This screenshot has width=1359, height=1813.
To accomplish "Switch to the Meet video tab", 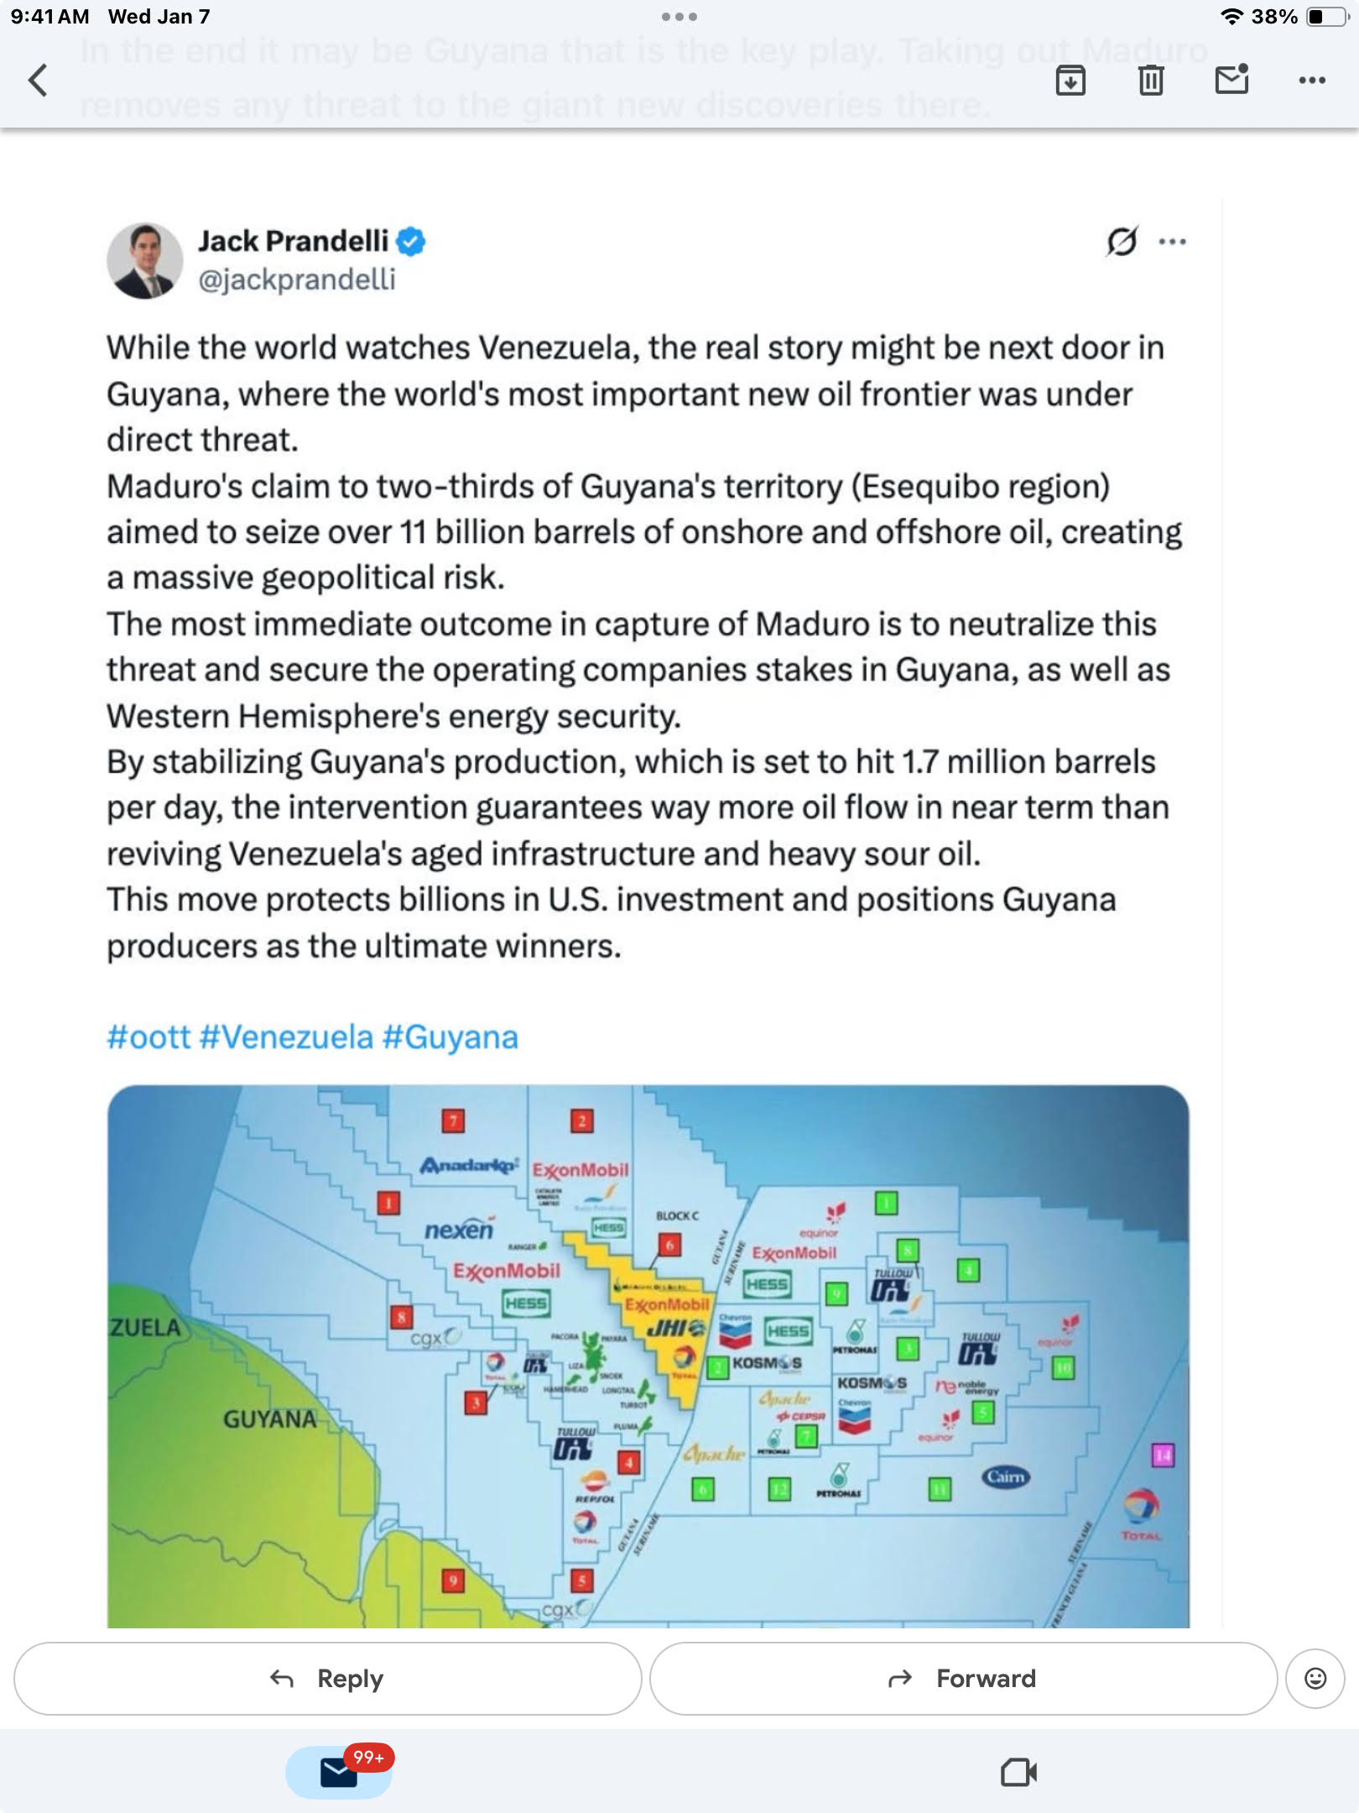I will click(x=1018, y=1772).
